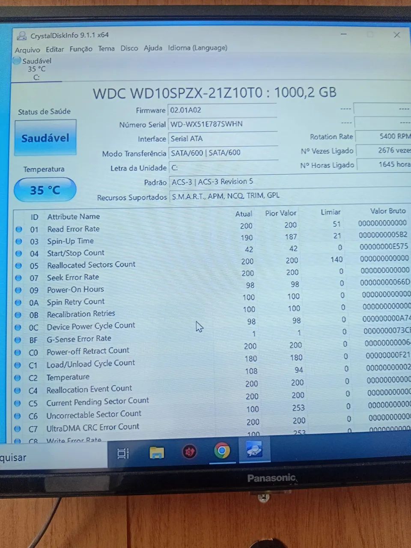Close the CrystalDiskInfo window
411x548 pixels.
(397, 35)
